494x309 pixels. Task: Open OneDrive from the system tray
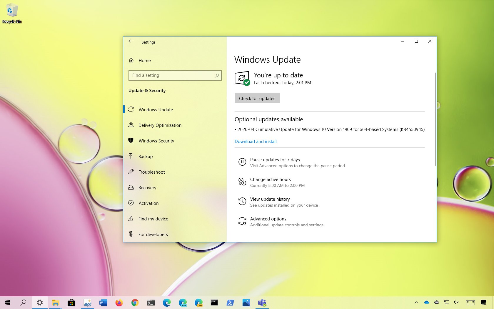427,302
